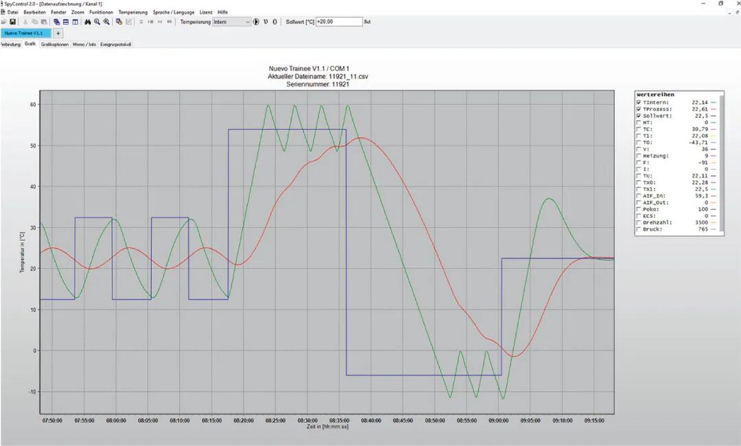Select the Nuevo Trainee V1.1 channel tab

[x=25, y=34]
